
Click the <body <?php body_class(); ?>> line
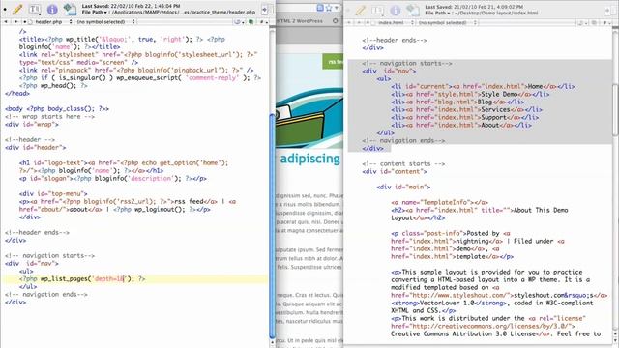[x=57, y=109]
